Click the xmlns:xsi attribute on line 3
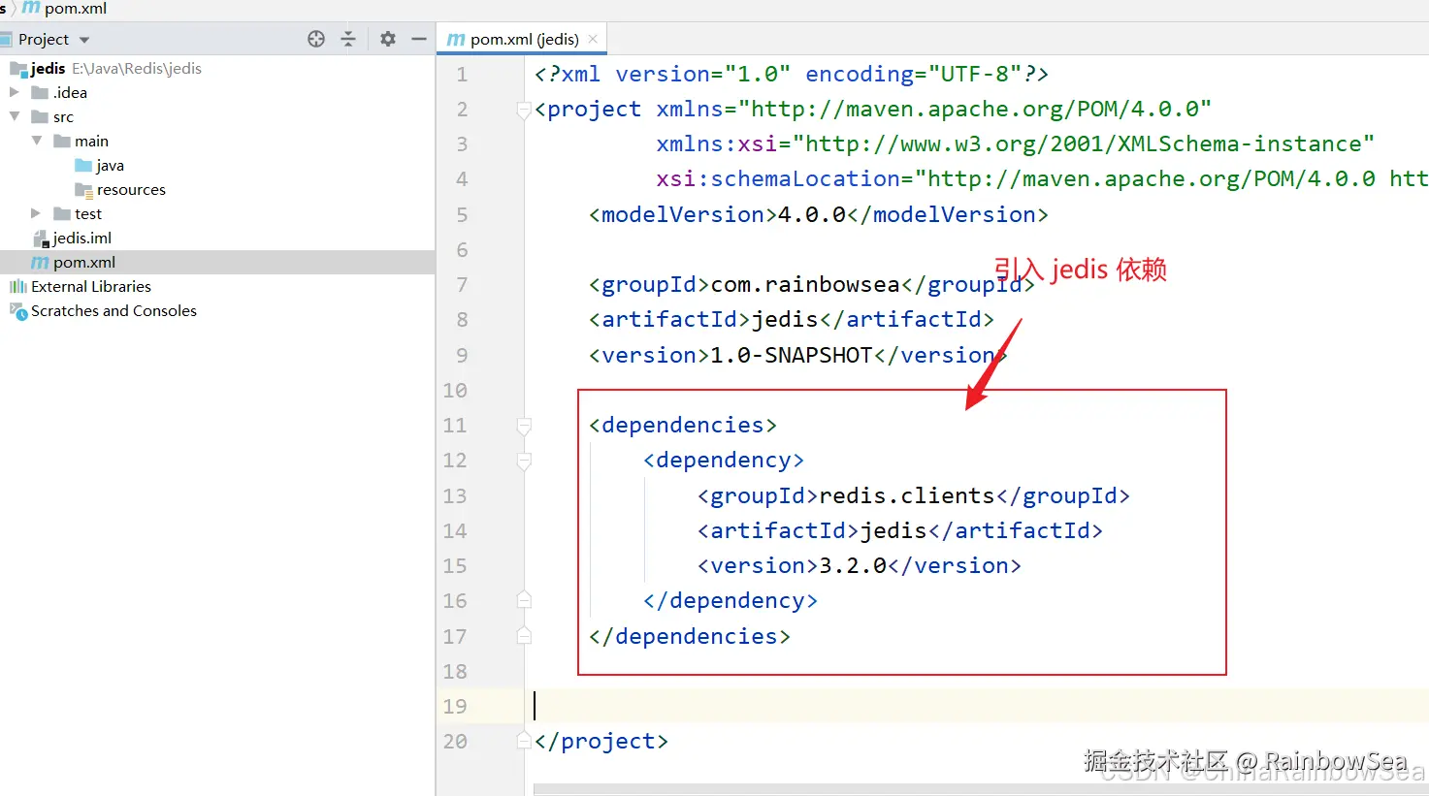Screen dimensions: 1429x796 point(1015,144)
